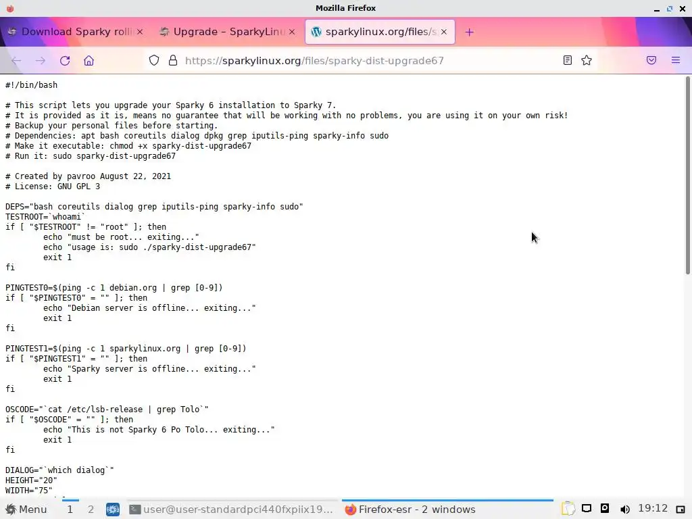Click "# License: GNU GPL 3" line
The image size is (692, 519).
click(53, 187)
